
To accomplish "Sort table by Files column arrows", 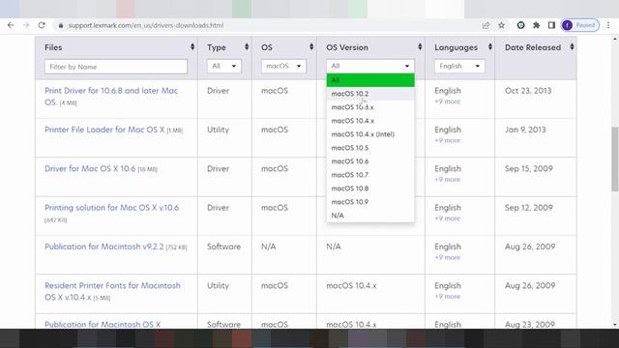I will click(x=192, y=47).
